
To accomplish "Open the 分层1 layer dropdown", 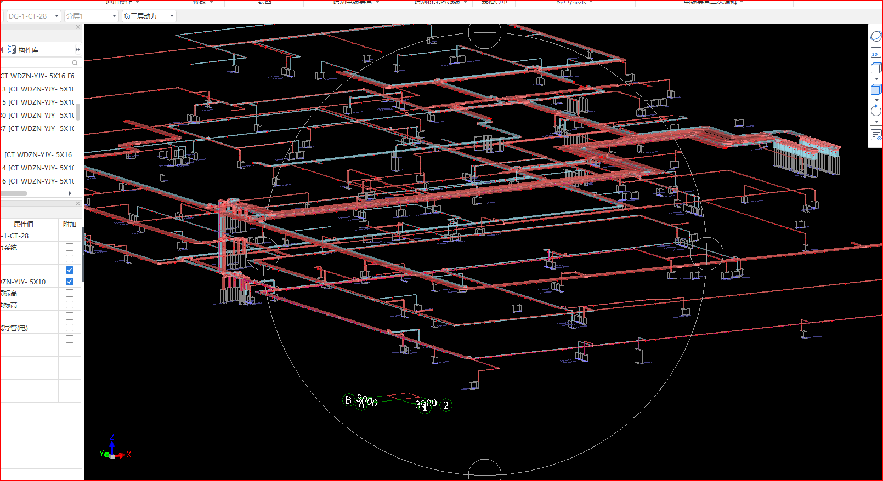I will click(x=91, y=16).
